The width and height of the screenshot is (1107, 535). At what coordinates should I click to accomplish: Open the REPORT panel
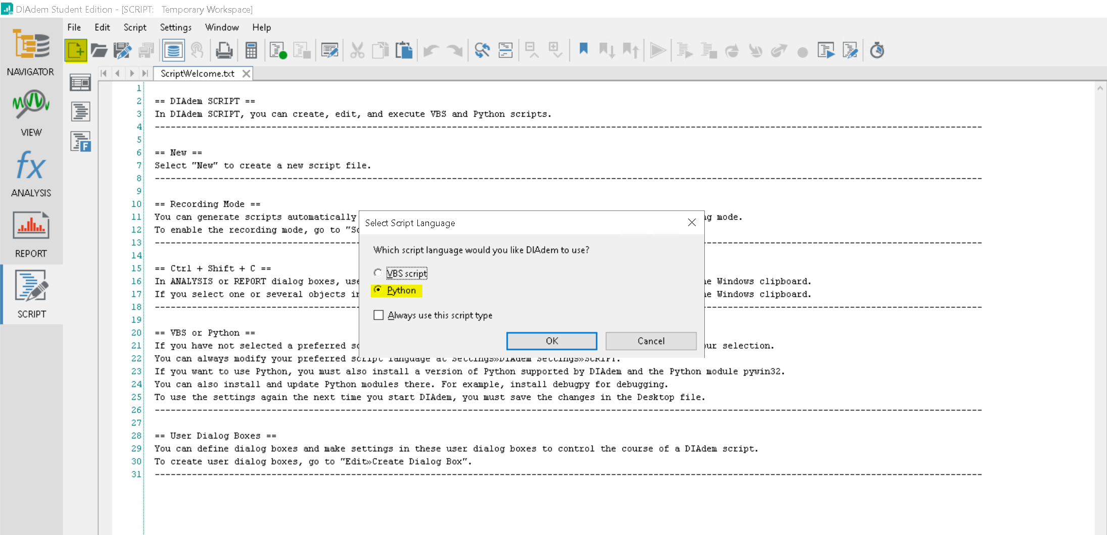[31, 234]
